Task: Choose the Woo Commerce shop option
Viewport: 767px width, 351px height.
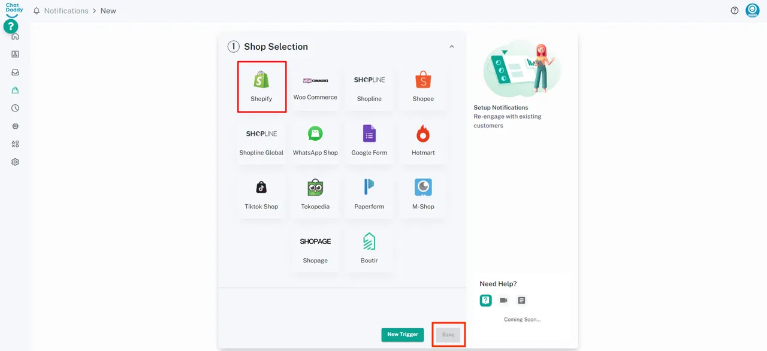Action: (315, 87)
